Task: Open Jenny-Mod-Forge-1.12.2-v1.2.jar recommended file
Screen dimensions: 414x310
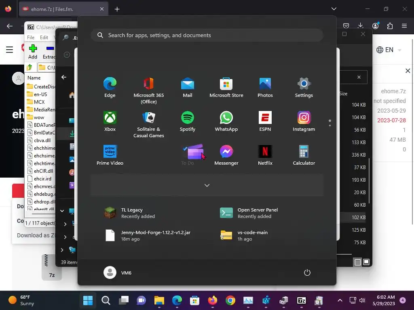Action: 148,236
